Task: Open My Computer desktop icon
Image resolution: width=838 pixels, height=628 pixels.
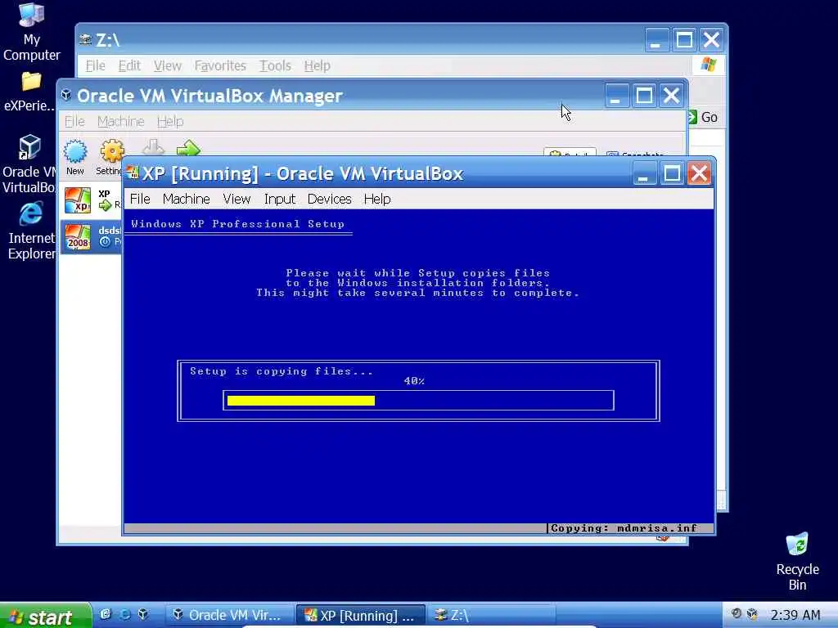Action: click(31, 32)
